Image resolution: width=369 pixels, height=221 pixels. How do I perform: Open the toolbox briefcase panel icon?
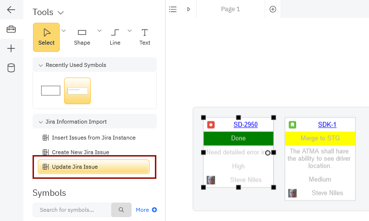click(11, 30)
